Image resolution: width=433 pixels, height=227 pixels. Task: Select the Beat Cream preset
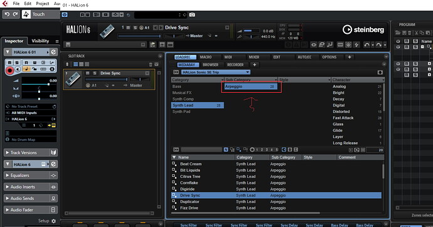click(x=191, y=164)
